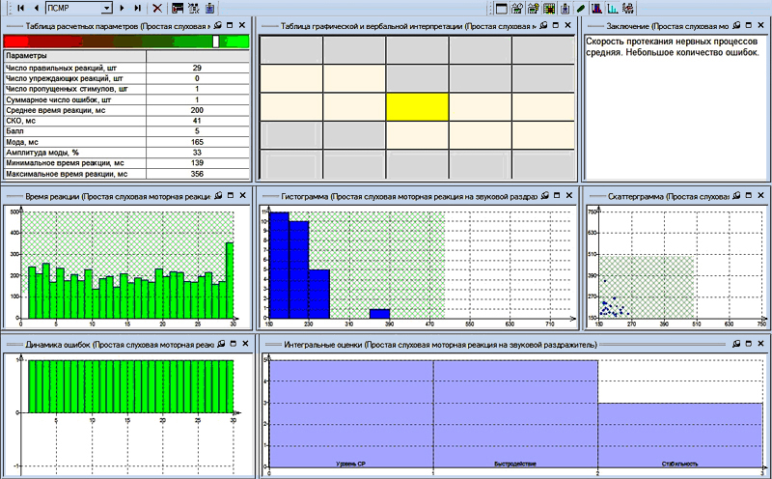Image resolution: width=772 pixels, height=479 pixels.
Task: Click the Быстродействие bar in Интегральные оценки
Action: tap(515, 413)
